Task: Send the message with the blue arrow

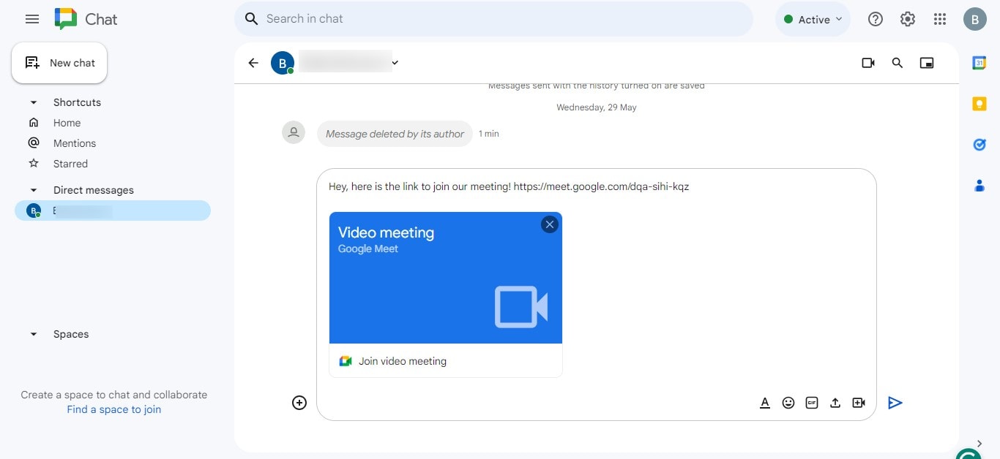Action: (x=895, y=403)
